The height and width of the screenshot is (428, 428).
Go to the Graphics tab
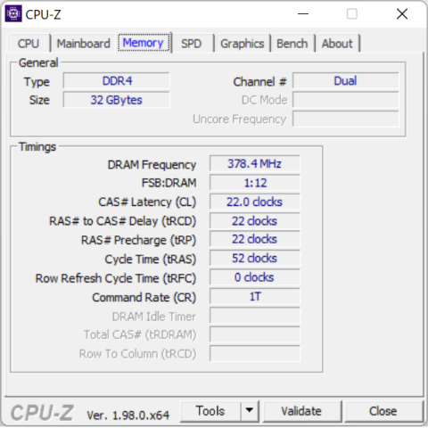(243, 44)
